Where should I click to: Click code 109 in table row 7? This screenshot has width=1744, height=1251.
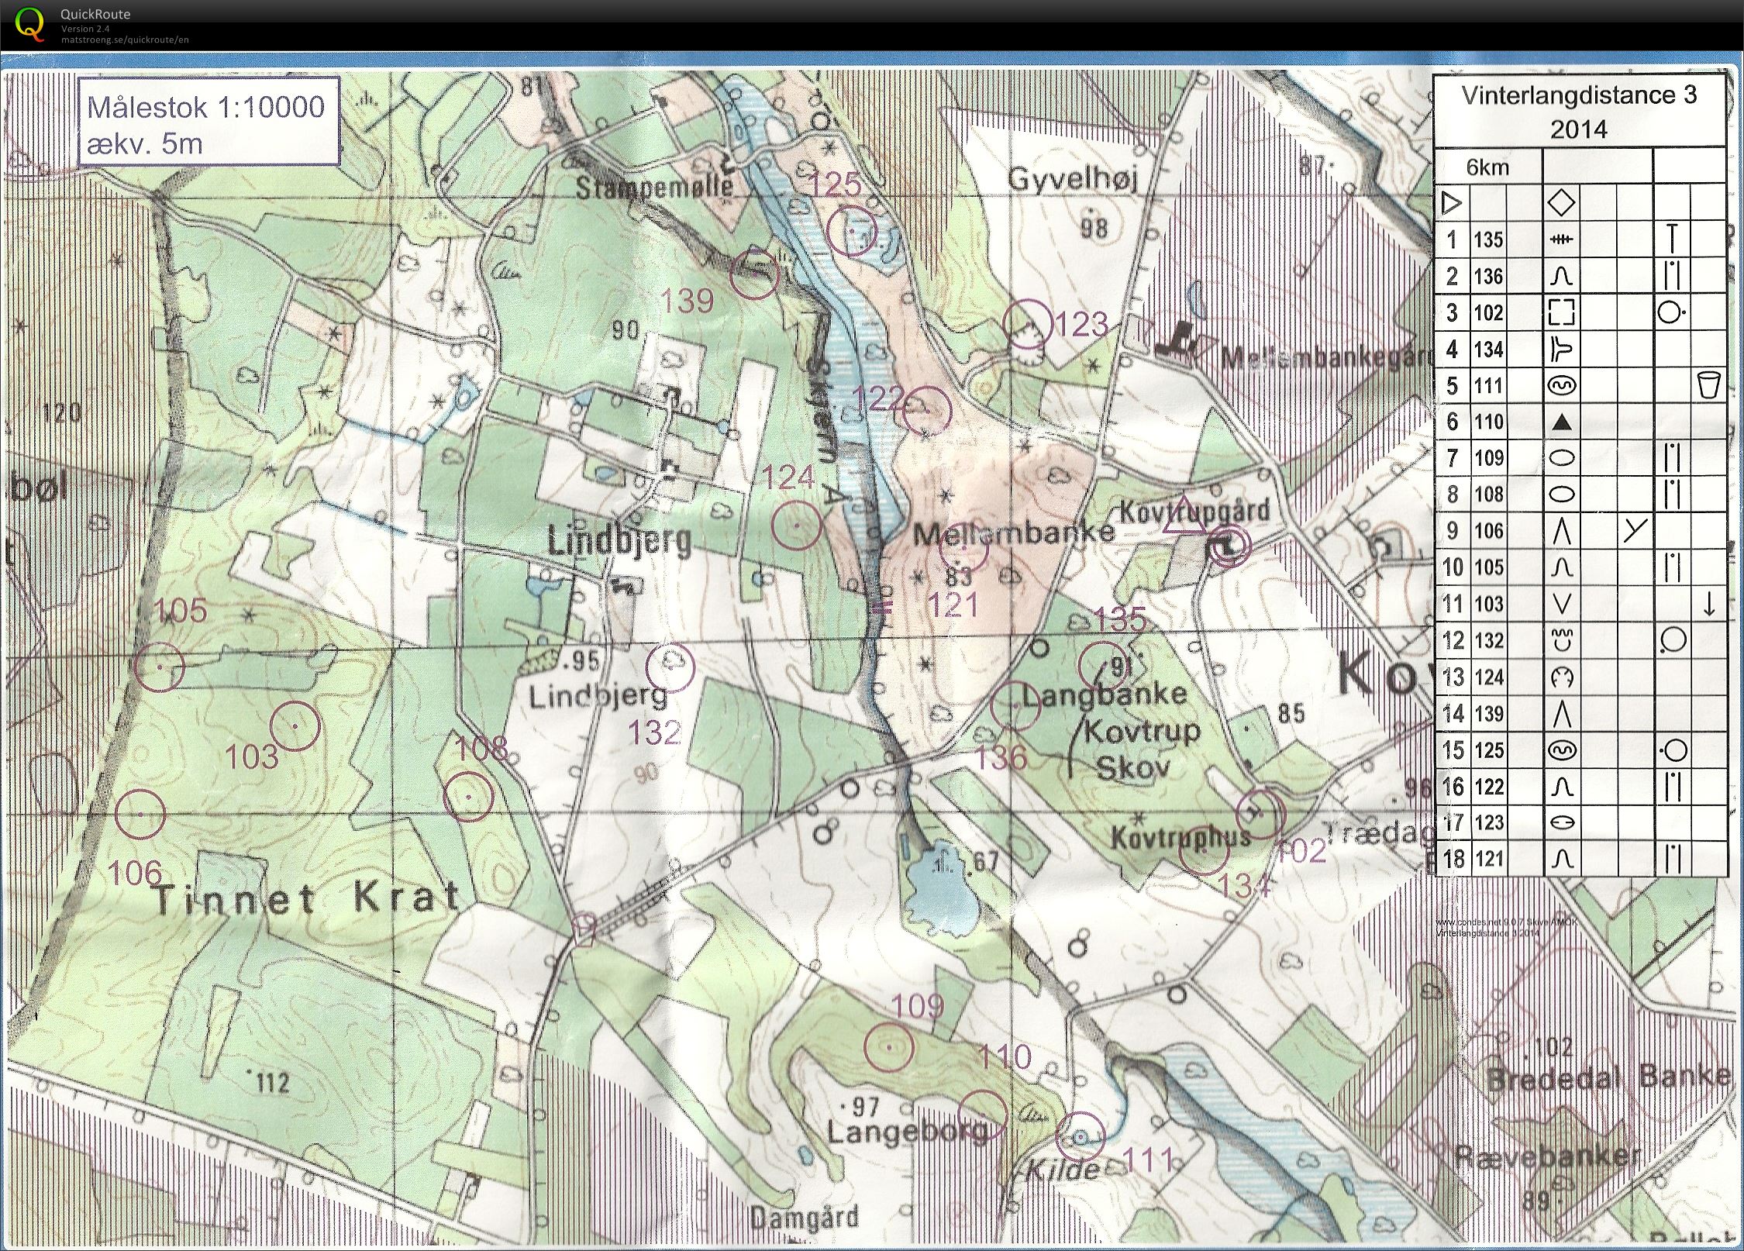point(1488,458)
